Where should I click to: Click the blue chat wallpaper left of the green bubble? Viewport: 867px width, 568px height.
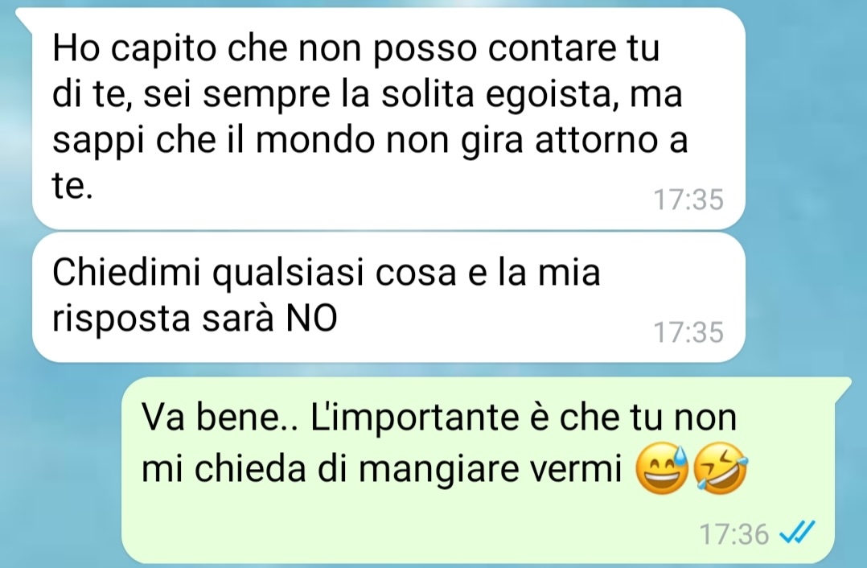(x=61, y=470)
